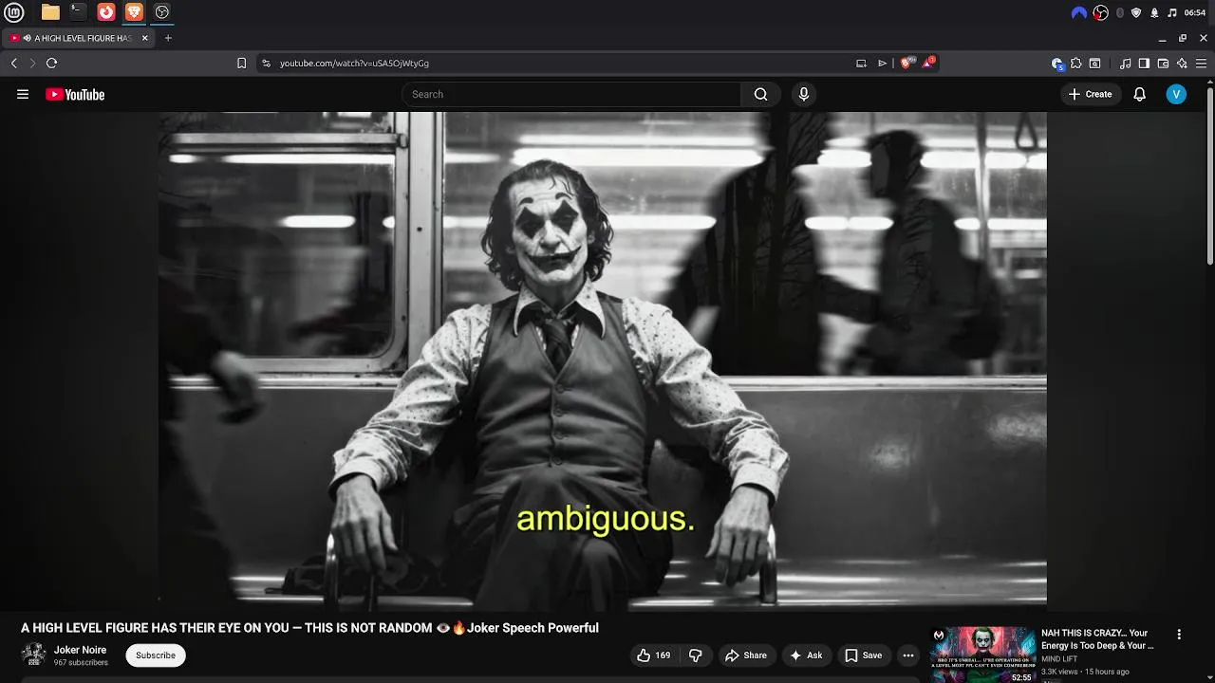This screenshot has height=683, width=1215.
Task: Open the Linux Mint start menu
Action: pyautogui.click(x=14, y=12)
